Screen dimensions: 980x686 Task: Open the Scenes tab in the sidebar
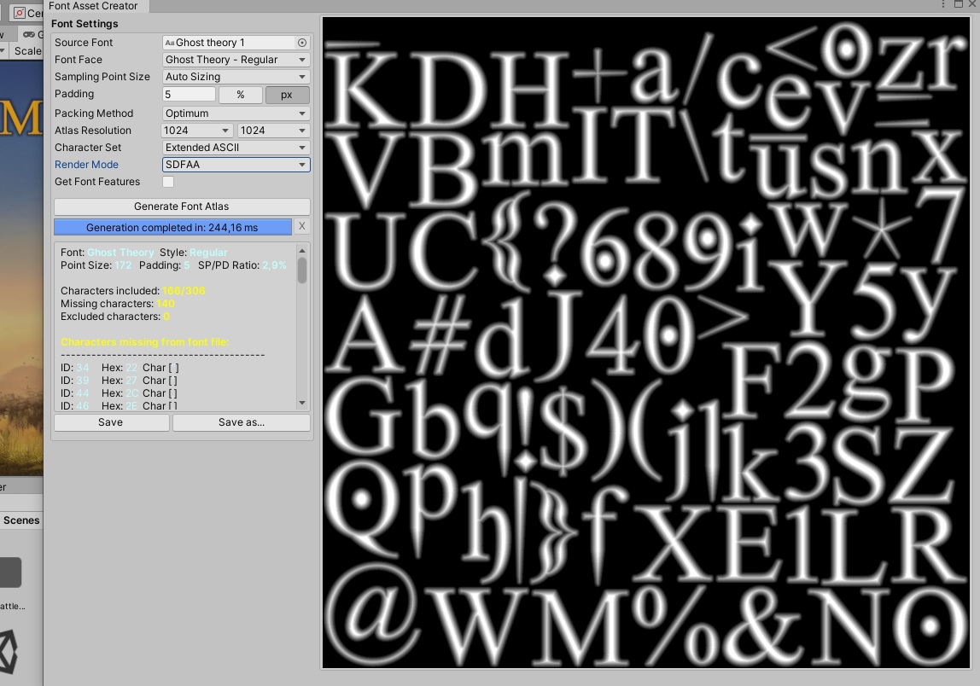(20, 520)
